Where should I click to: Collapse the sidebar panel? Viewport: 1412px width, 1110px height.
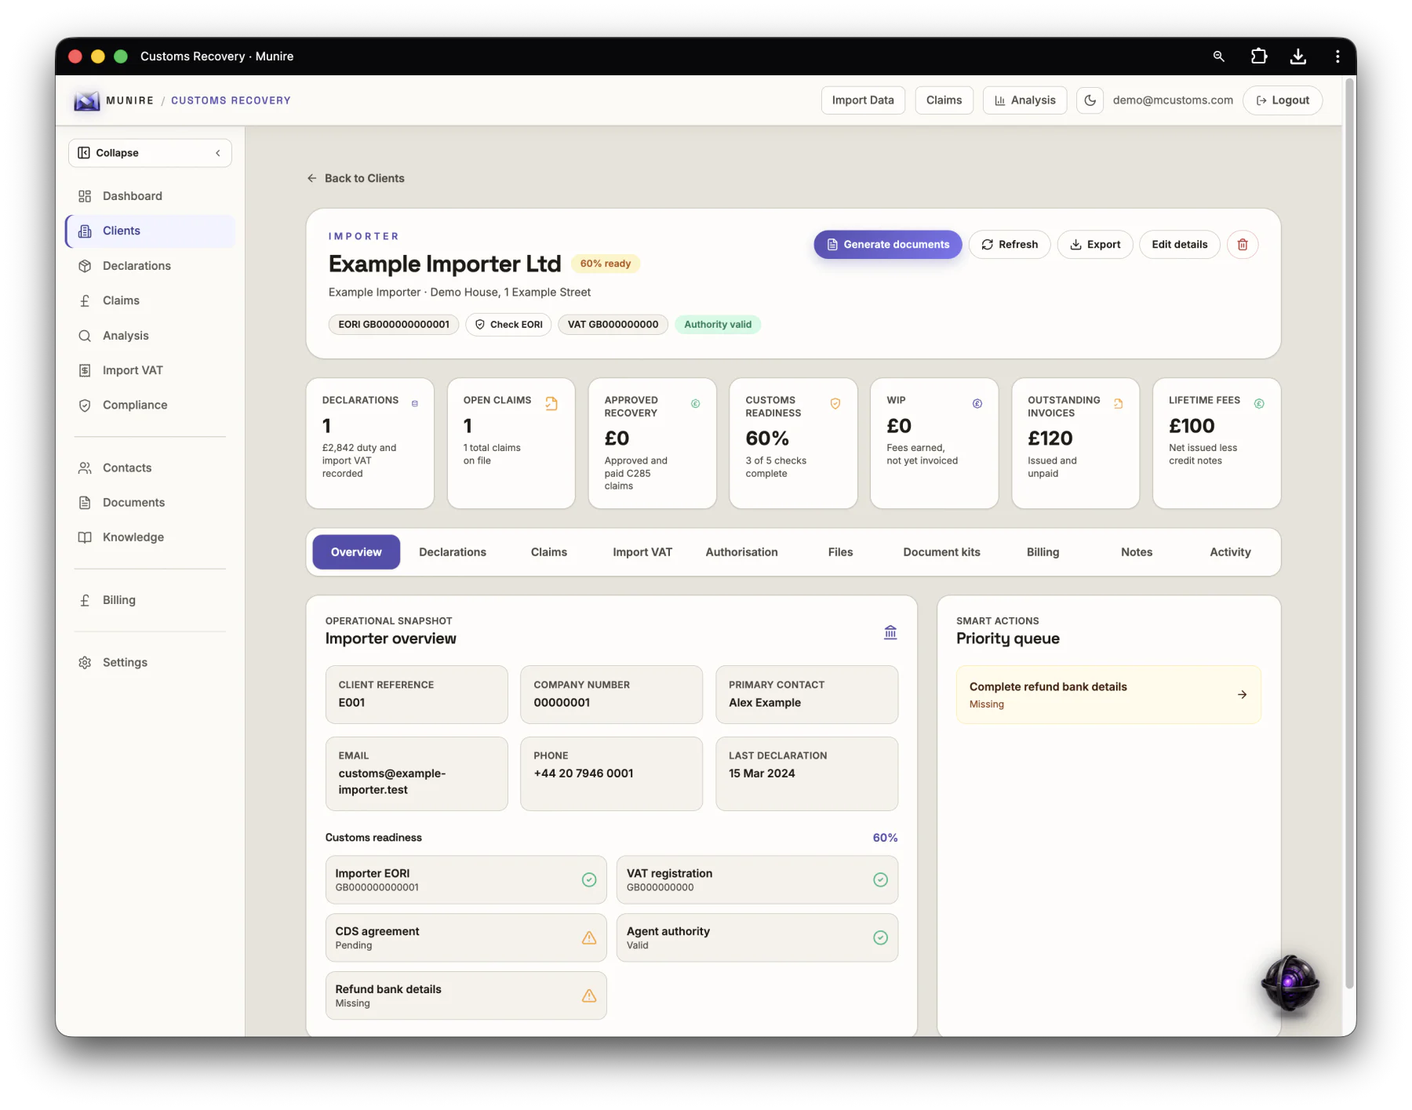pos(150,153)
